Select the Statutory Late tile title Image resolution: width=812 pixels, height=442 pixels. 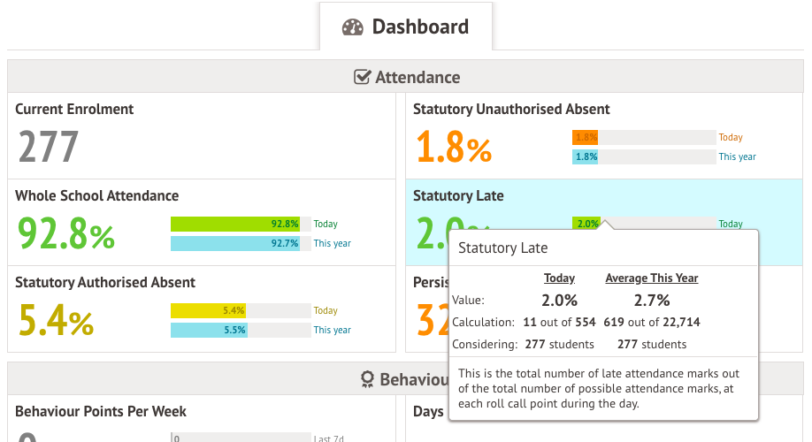coord(458,196)
